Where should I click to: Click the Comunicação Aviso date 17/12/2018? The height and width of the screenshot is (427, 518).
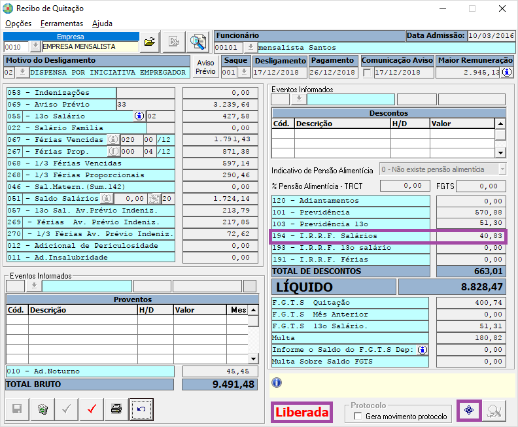(404, 73)
